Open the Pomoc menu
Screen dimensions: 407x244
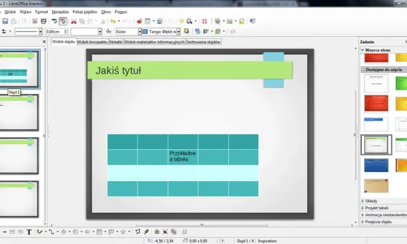click(121, 12)
